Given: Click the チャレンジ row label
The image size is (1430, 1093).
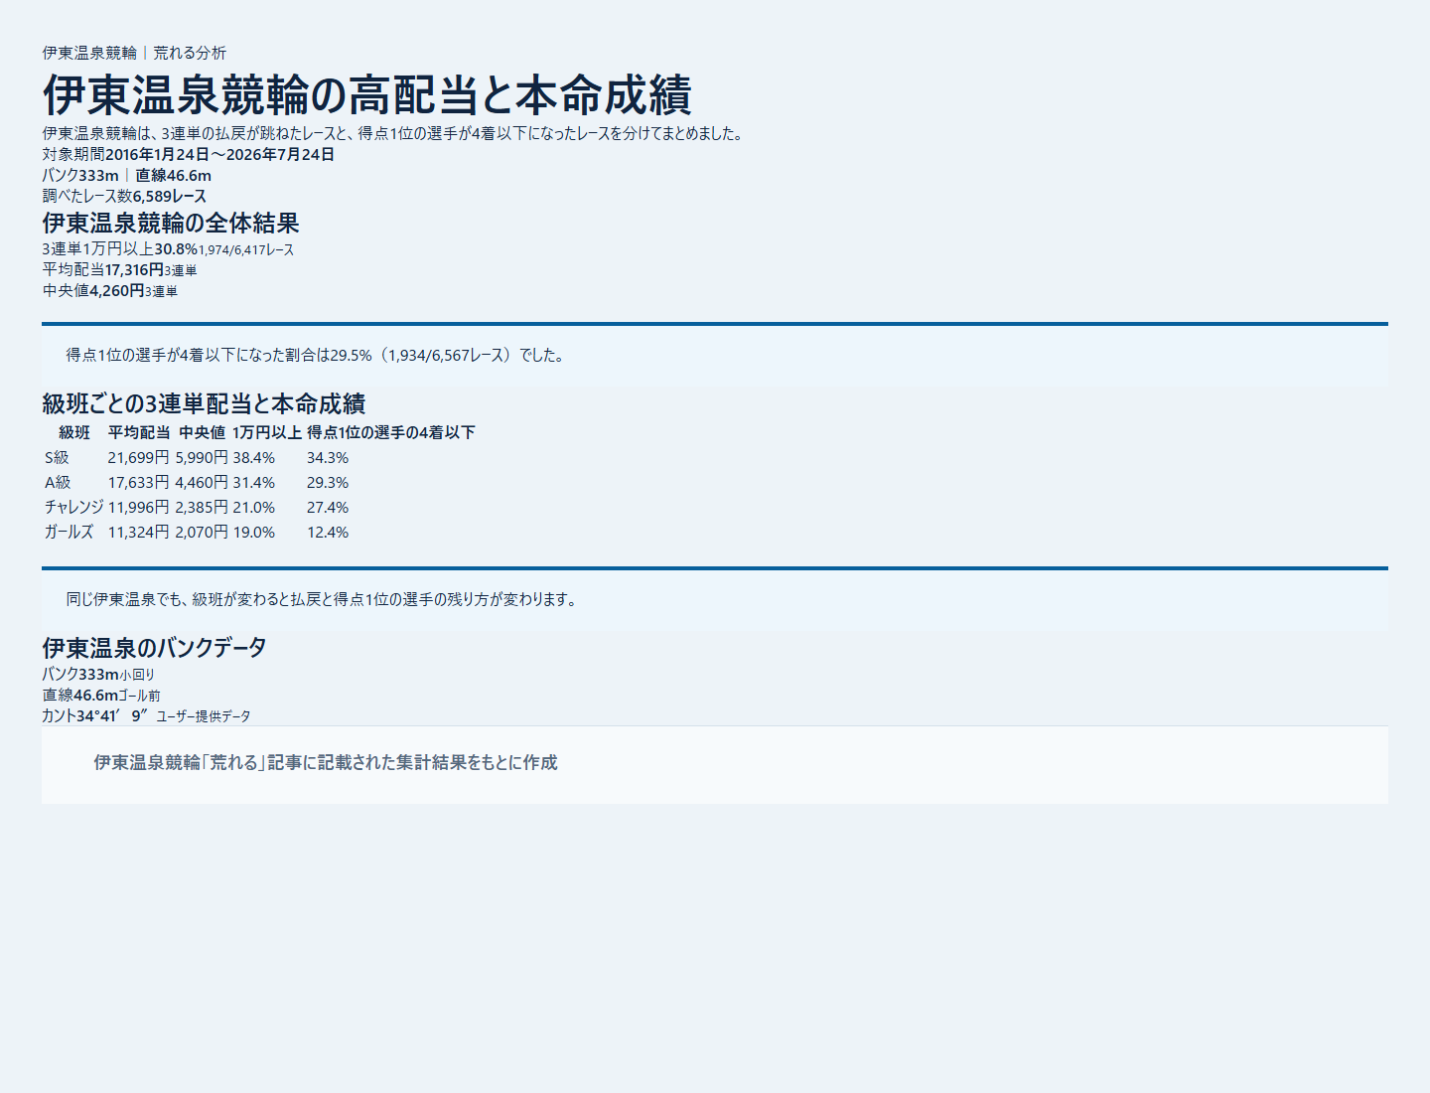Looking at the screenshot, I should coord(74,507).
